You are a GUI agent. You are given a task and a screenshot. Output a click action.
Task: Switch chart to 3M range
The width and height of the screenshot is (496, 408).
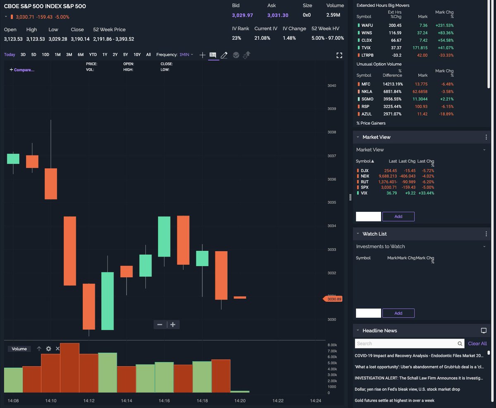pyautogui.click(x=69, y=55)
